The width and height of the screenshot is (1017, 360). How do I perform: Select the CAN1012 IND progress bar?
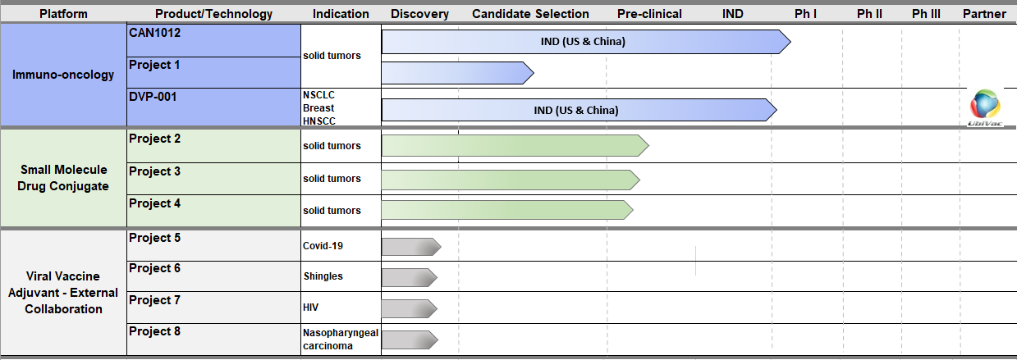586,42
